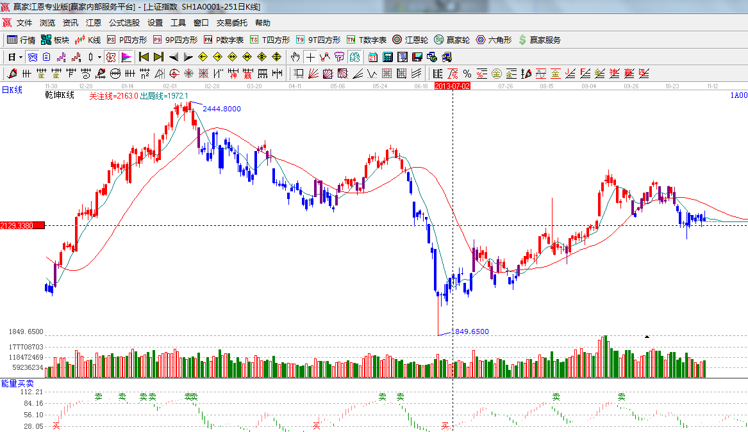Click the calculator icon in toolbar
The image size is (748, 432).
(x=387, y=57)
